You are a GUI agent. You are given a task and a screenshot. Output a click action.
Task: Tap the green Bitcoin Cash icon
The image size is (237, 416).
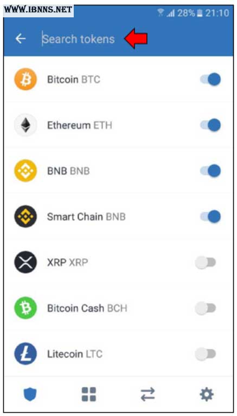click(25, 308)
